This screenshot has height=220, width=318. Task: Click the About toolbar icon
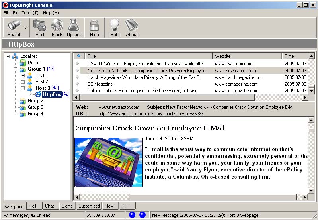[132, 25]
